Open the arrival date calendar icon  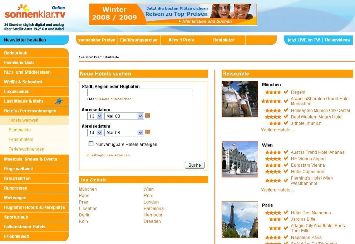click(147, 116)
